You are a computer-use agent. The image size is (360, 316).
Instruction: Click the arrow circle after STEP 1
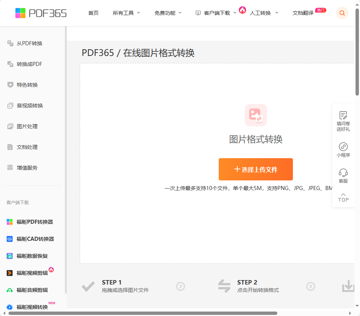coord(181,286)
